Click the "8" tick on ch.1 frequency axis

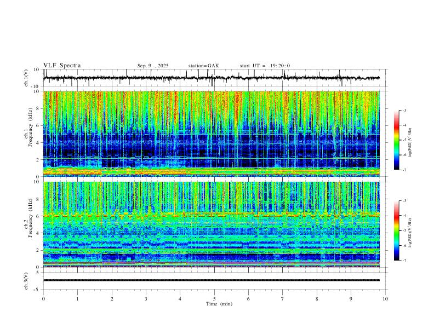tap(38, 108)
